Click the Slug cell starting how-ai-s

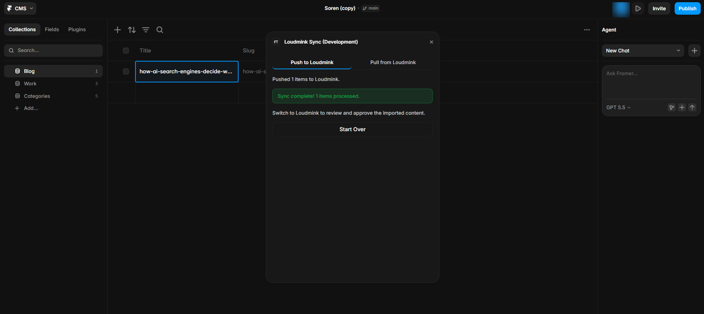coord(254,71)
